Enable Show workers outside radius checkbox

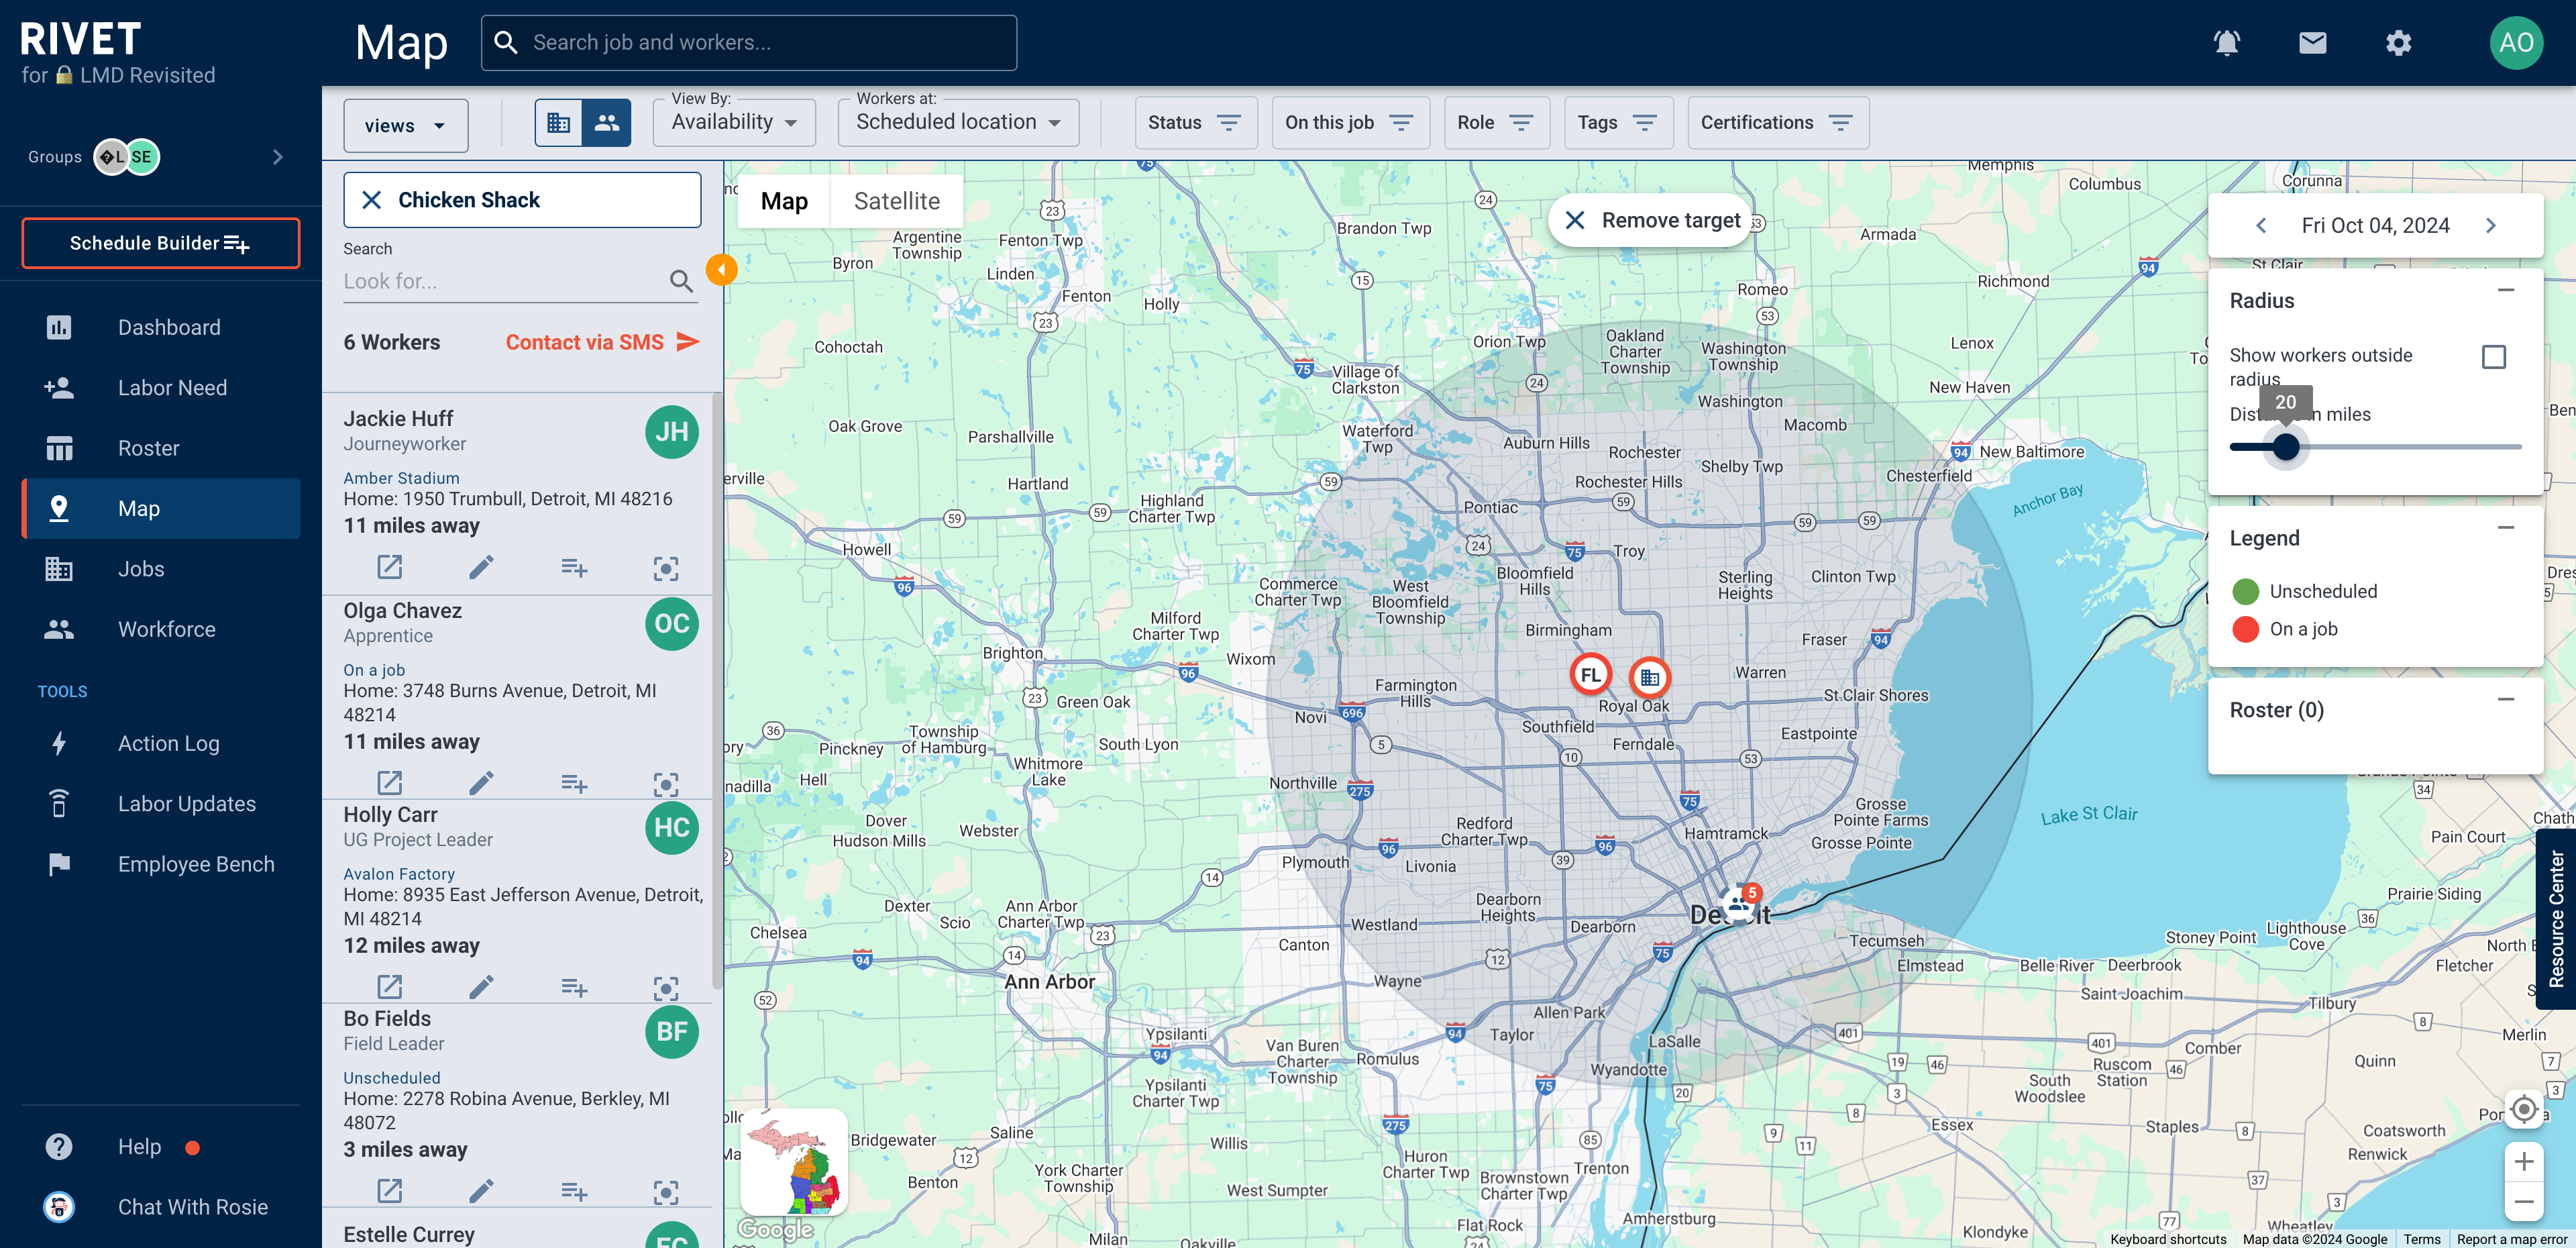[x=2493, y=357]
